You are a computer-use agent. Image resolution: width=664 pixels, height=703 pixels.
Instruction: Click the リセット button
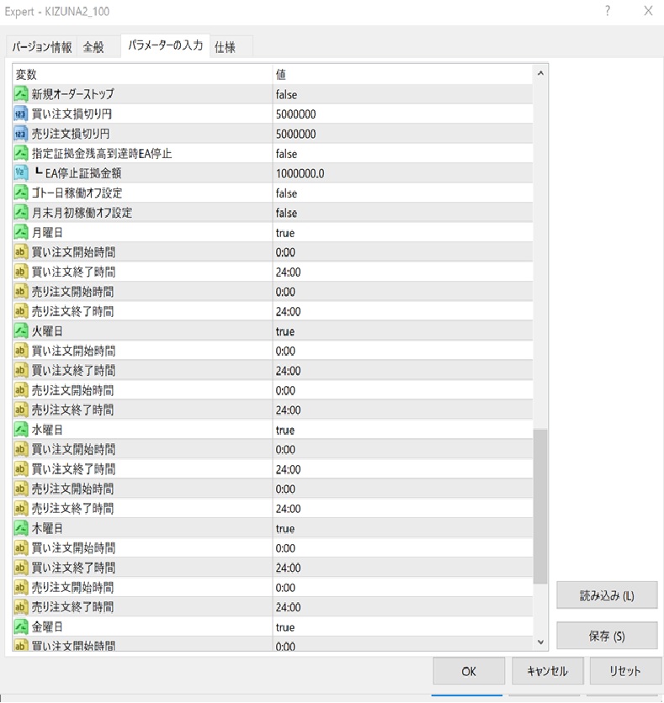pos(623,671)
